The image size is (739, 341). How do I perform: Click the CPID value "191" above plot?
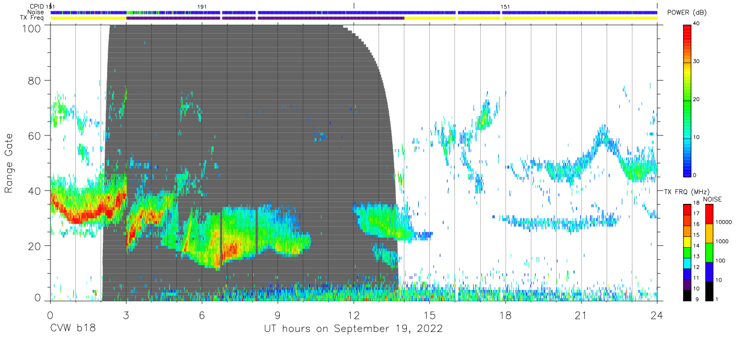202,7
